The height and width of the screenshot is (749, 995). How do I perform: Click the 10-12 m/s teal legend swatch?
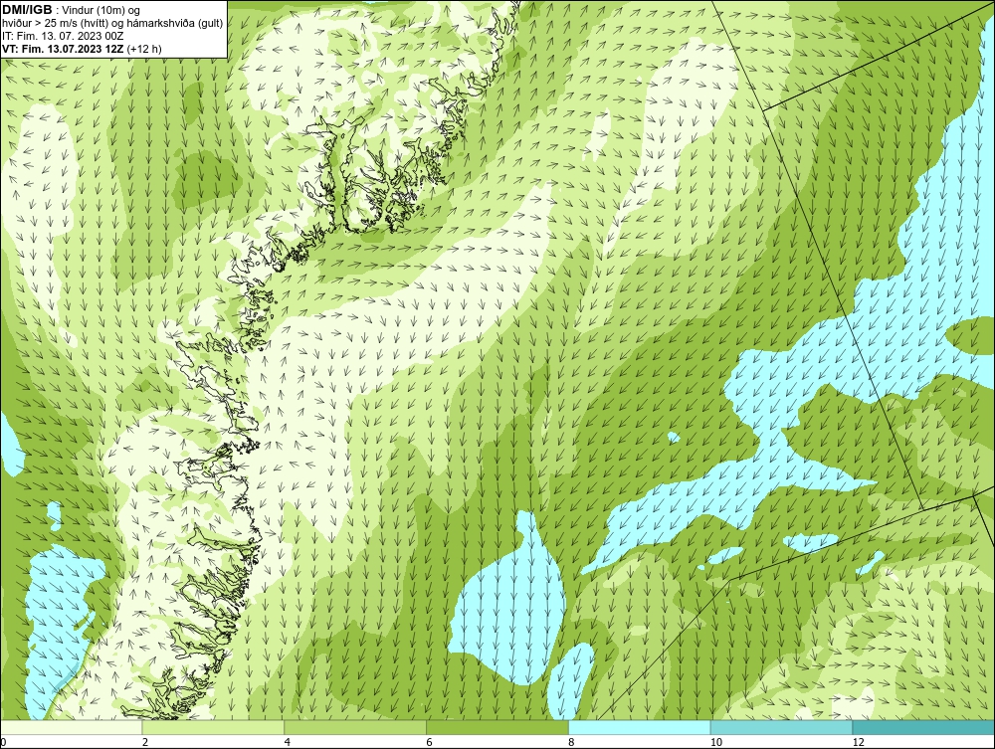pyautogui.click(x=782, y=728)
